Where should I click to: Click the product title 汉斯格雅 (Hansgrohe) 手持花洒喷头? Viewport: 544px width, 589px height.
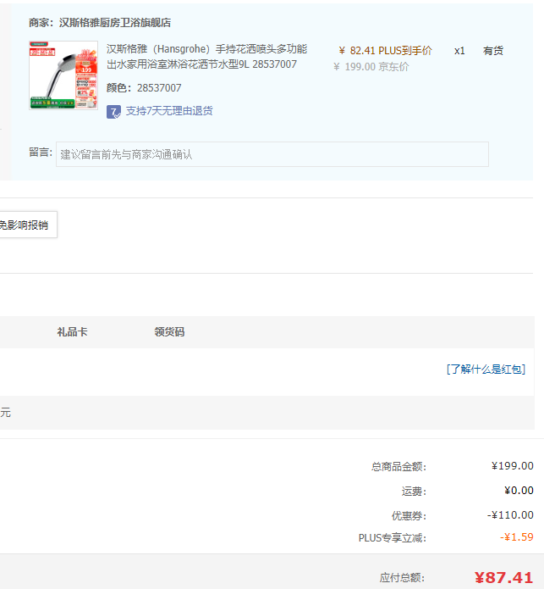(x=206, y=57)
